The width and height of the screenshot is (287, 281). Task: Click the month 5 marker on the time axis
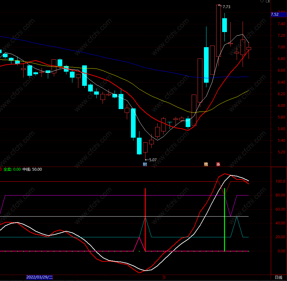pos(164,277)
